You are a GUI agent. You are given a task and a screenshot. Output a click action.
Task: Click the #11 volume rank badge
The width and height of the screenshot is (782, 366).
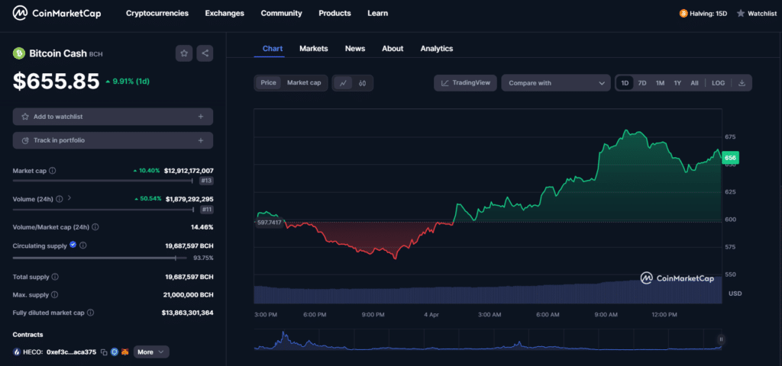click(x=206, y=210)
